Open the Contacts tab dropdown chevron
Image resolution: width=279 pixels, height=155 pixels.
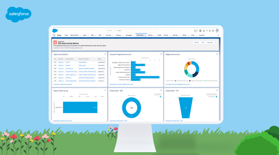click(x=123, y=36)
